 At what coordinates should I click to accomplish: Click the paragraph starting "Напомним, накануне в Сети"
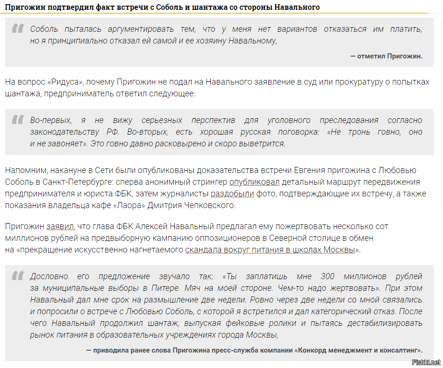pos(215,188)
